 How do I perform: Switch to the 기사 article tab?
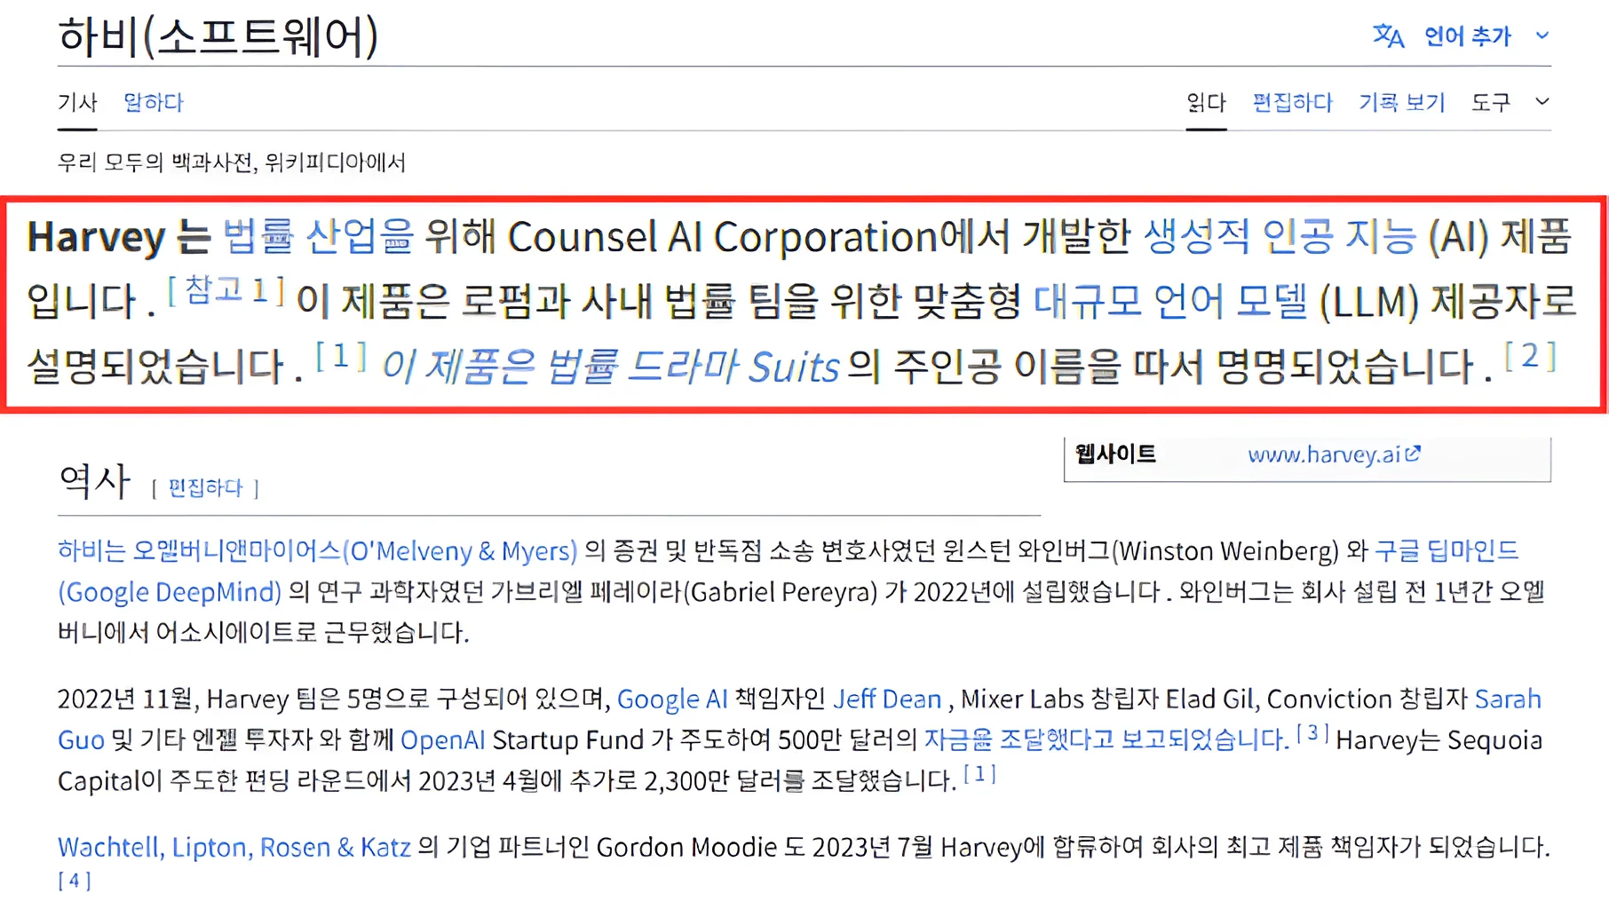[x=77, y=102]
